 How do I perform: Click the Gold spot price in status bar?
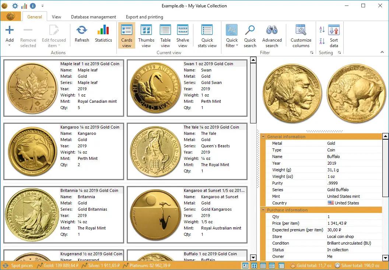[57, 266]
